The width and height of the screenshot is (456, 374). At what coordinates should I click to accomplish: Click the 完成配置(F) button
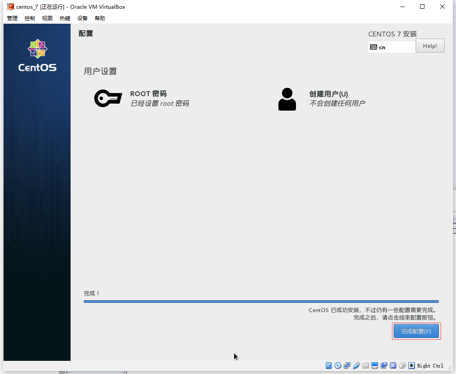(x=416, y=331)
